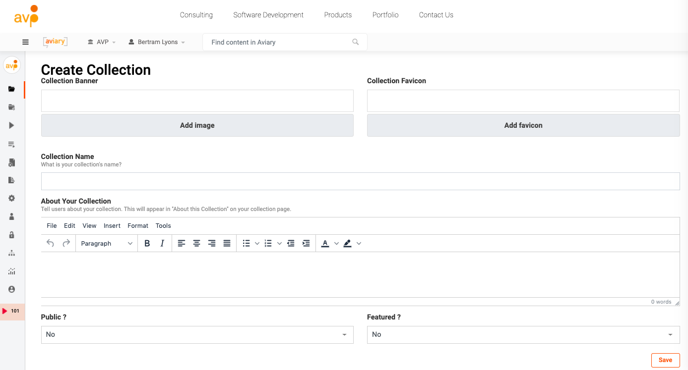Click the Add favicon button
This screenshot has width=688, height=370.
pos(523,125)
